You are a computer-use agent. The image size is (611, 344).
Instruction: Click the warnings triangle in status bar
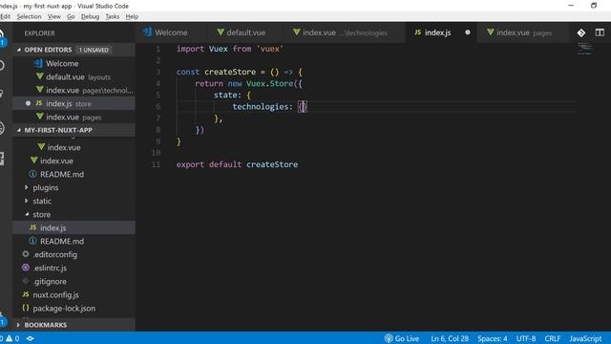9,338
